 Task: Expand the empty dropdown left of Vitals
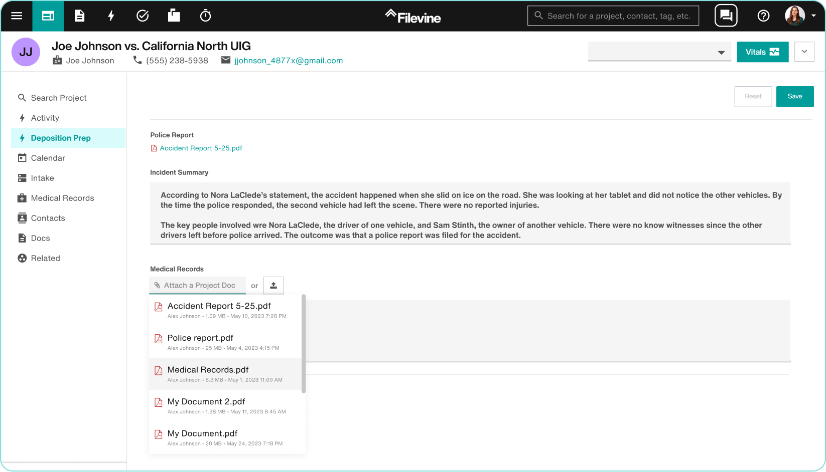tap(721, 52)
